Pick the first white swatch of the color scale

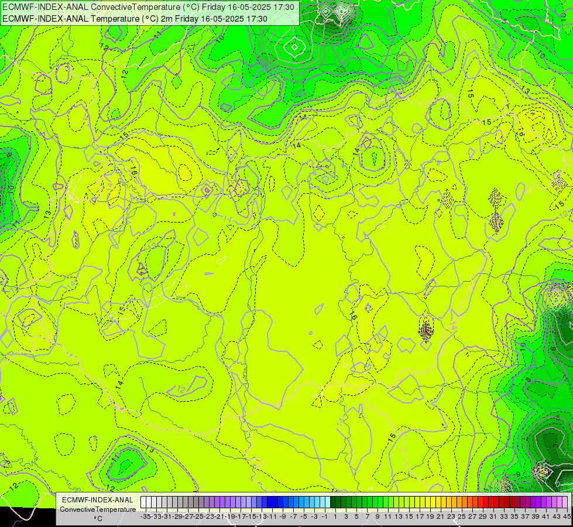[143, 502]
